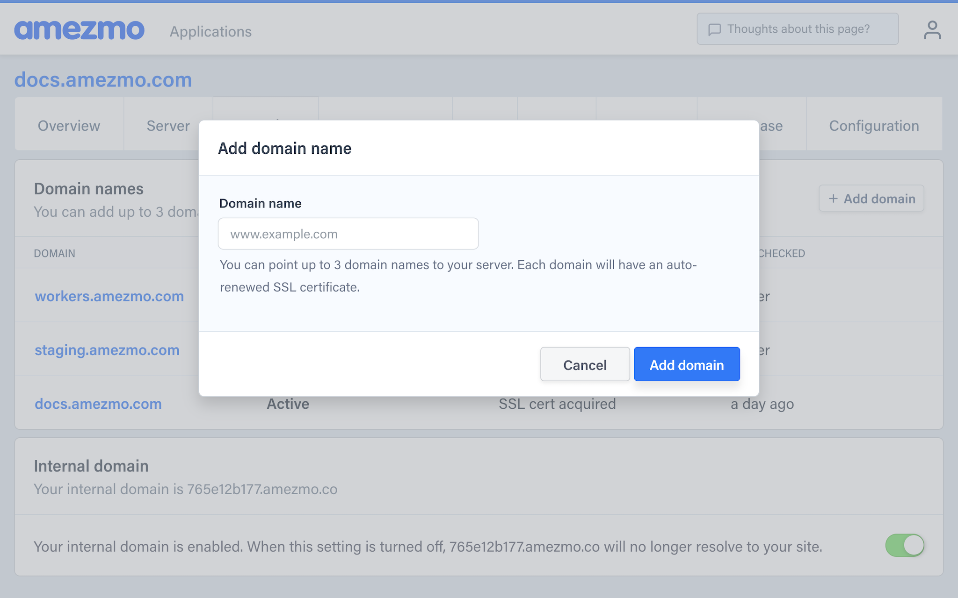
Task: Open the Configuration tab
Action: click(x=874, y=125)
